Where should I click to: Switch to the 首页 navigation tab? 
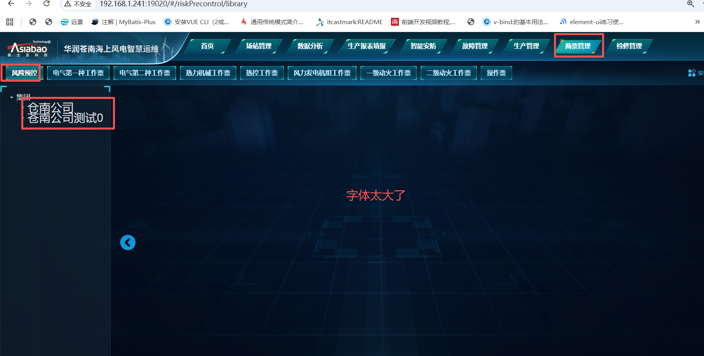tap(207, 46)
